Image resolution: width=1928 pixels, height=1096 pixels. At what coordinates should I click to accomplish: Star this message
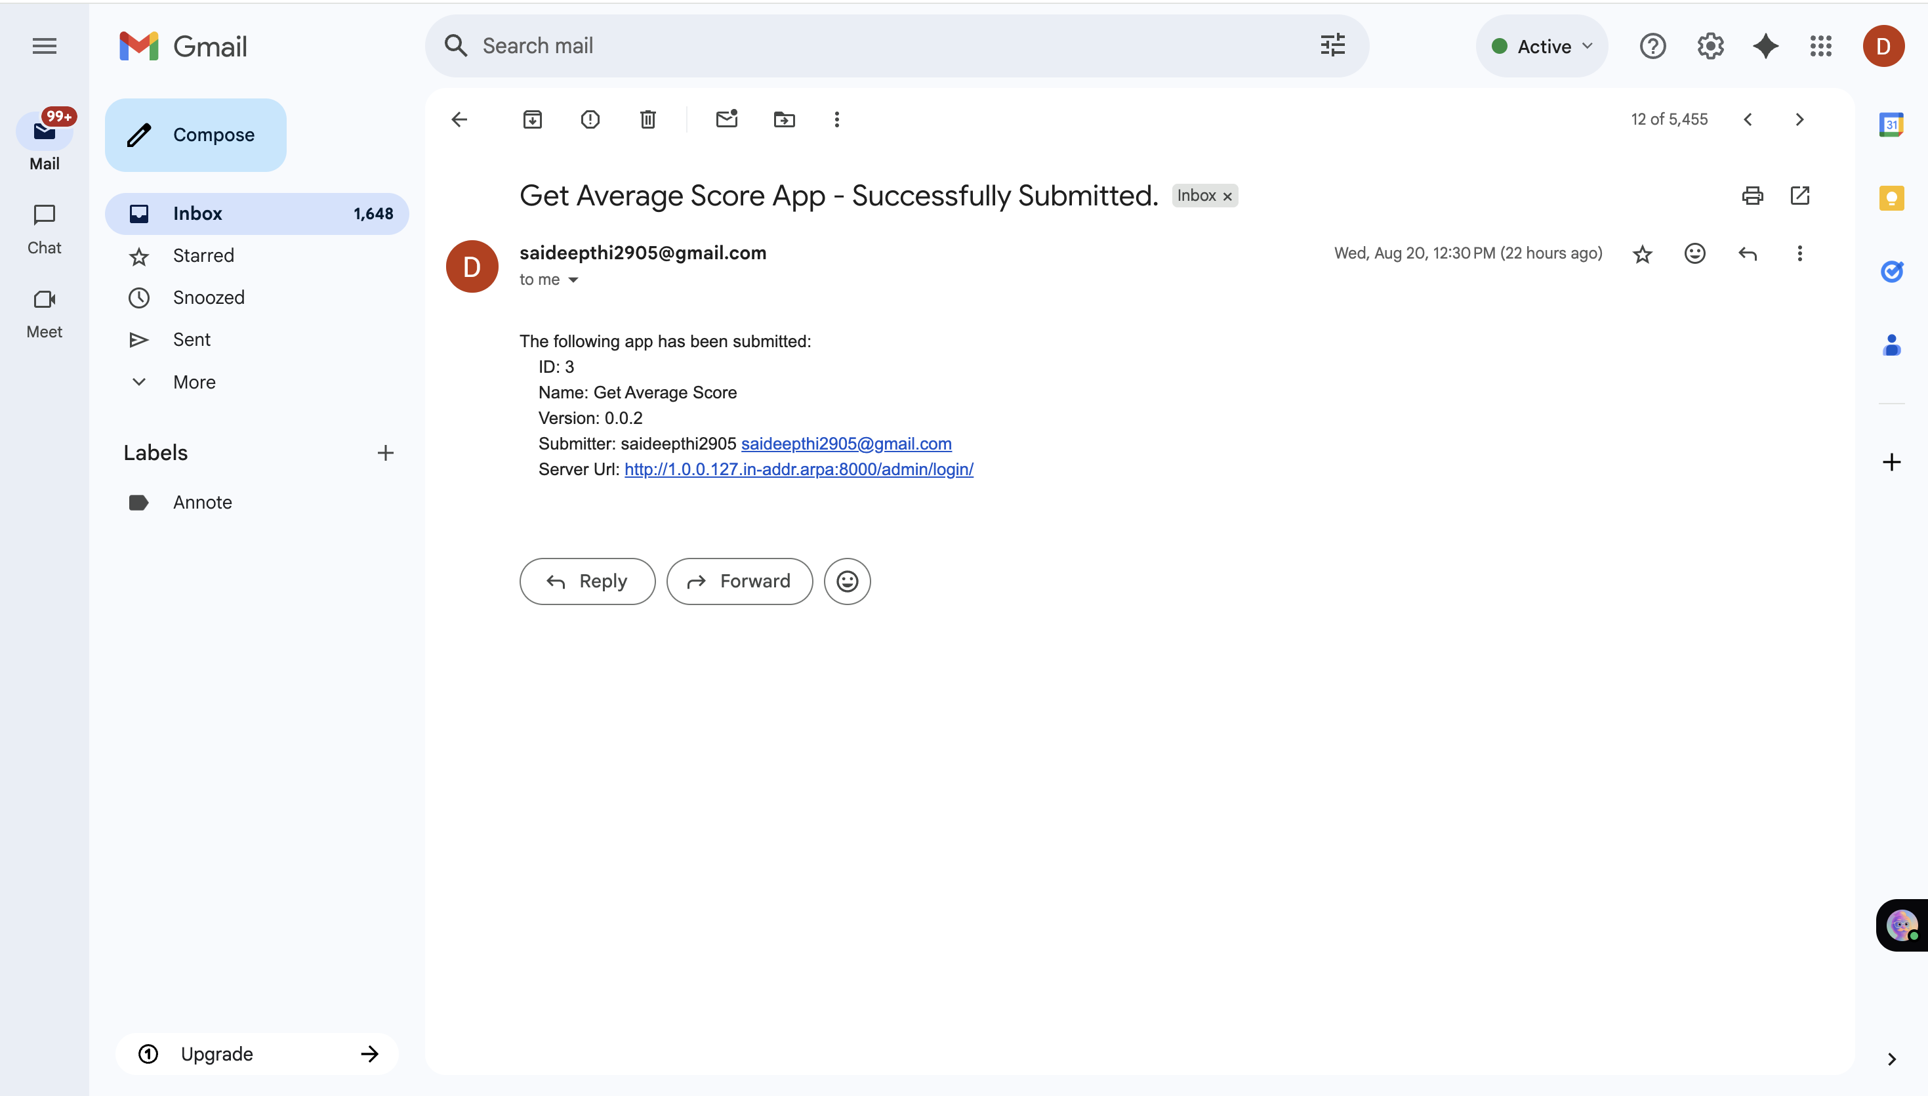(x=1642, y=254)
